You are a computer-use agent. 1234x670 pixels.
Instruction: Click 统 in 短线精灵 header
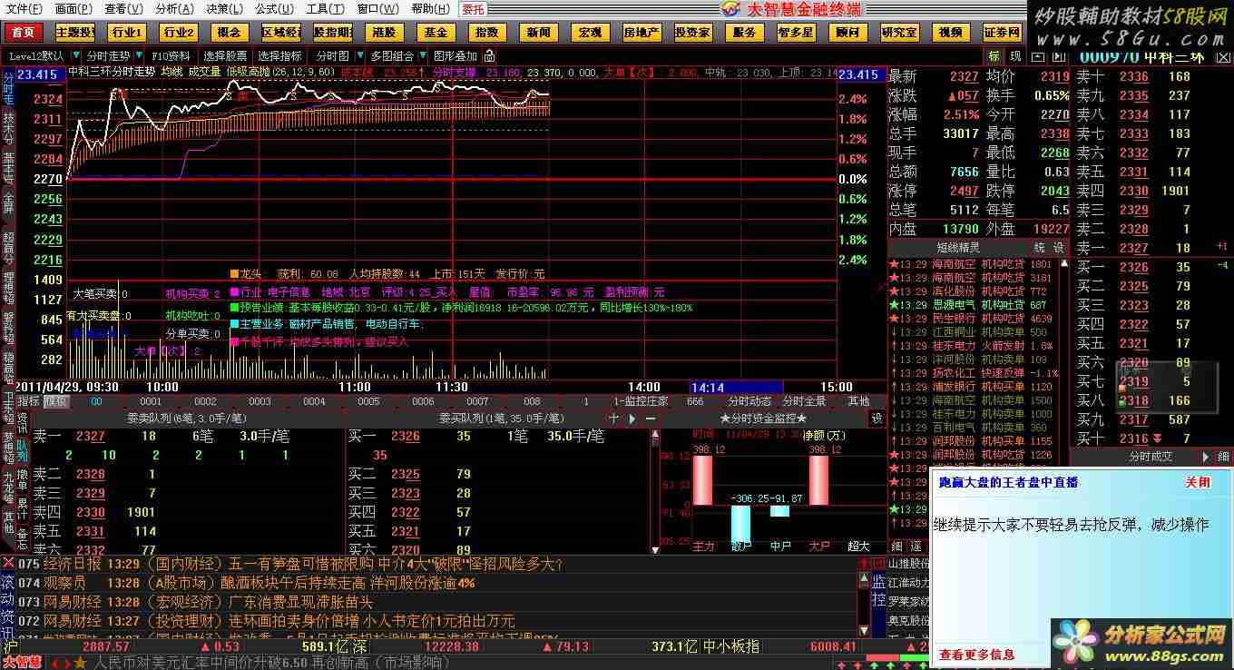pos(1040,248)
